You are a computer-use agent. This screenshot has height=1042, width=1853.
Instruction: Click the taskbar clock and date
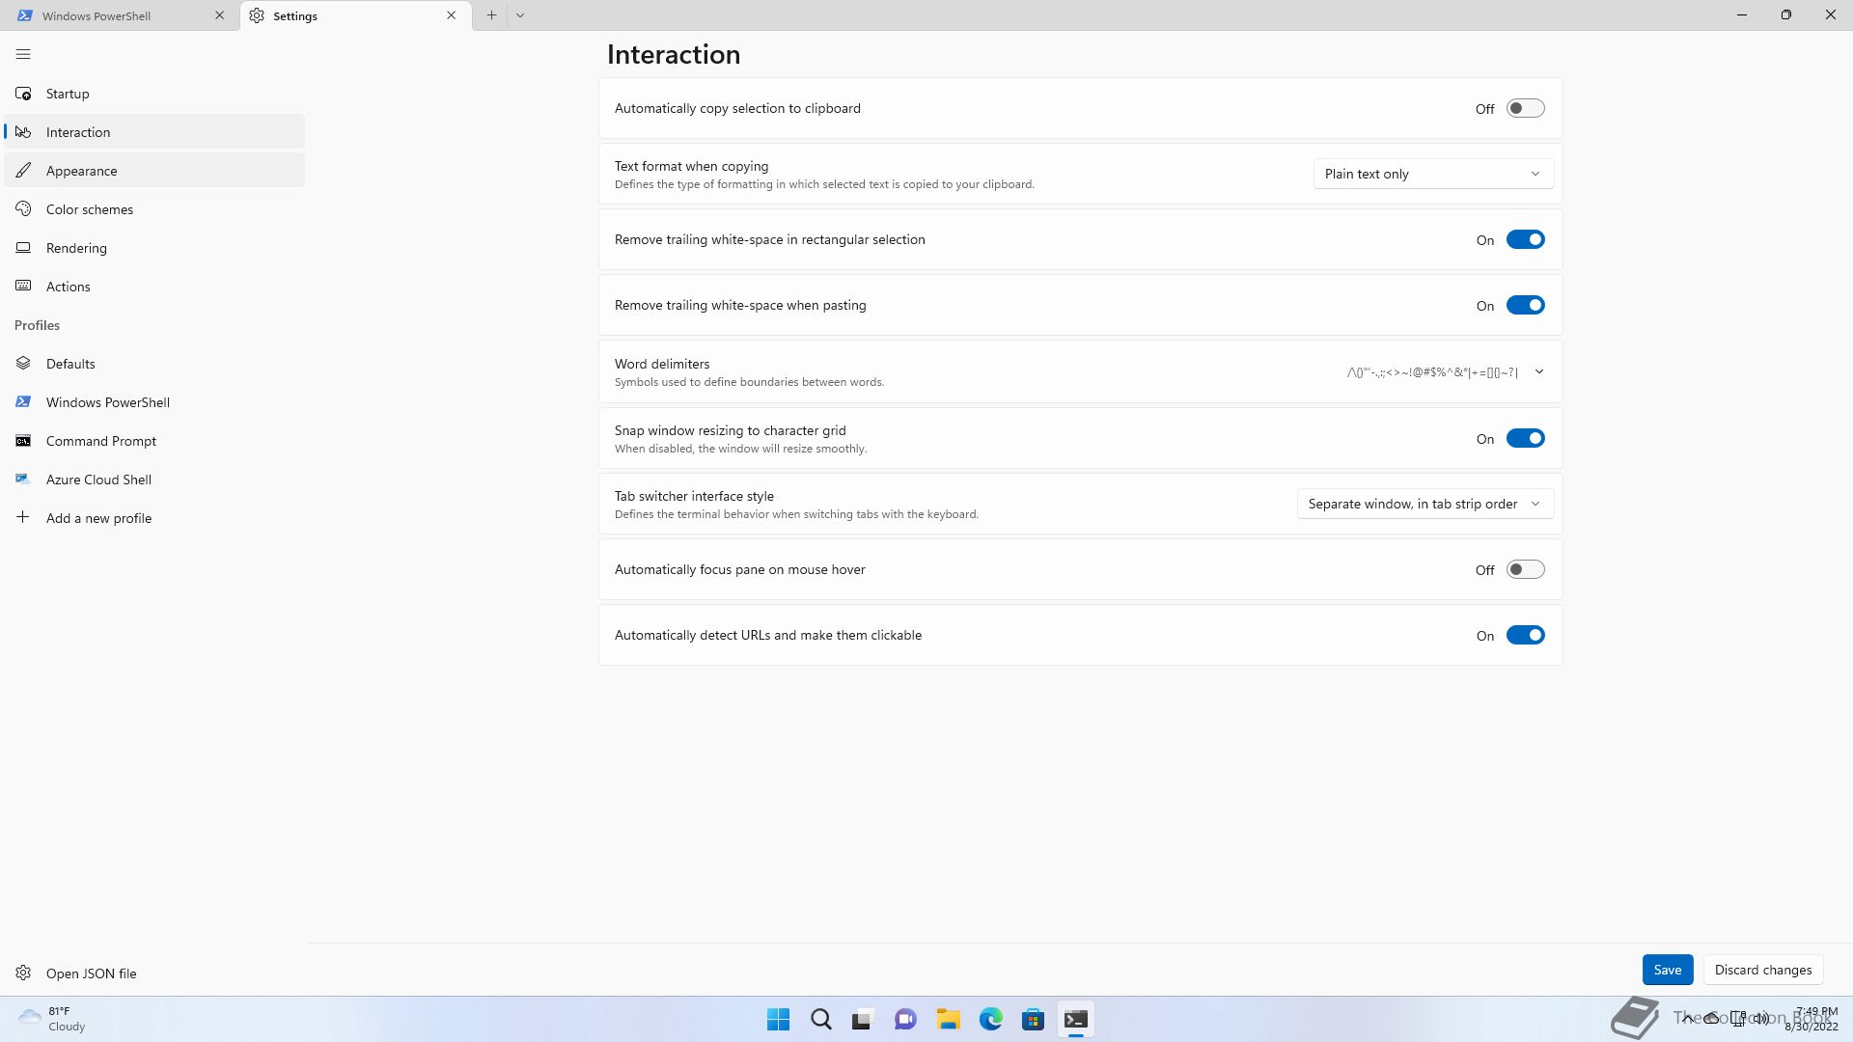tap(1812, 1019)
